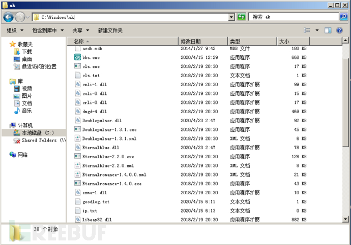Select the cnli-1.dll file icon
The image size is (351, 245).
pos(77,84)
